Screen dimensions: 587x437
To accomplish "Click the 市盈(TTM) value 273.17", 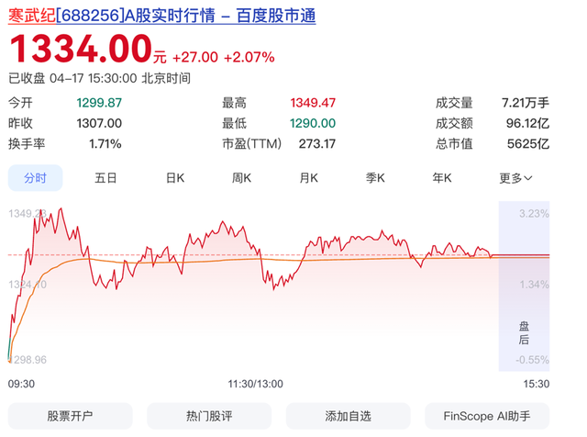I will click(317, 144).
